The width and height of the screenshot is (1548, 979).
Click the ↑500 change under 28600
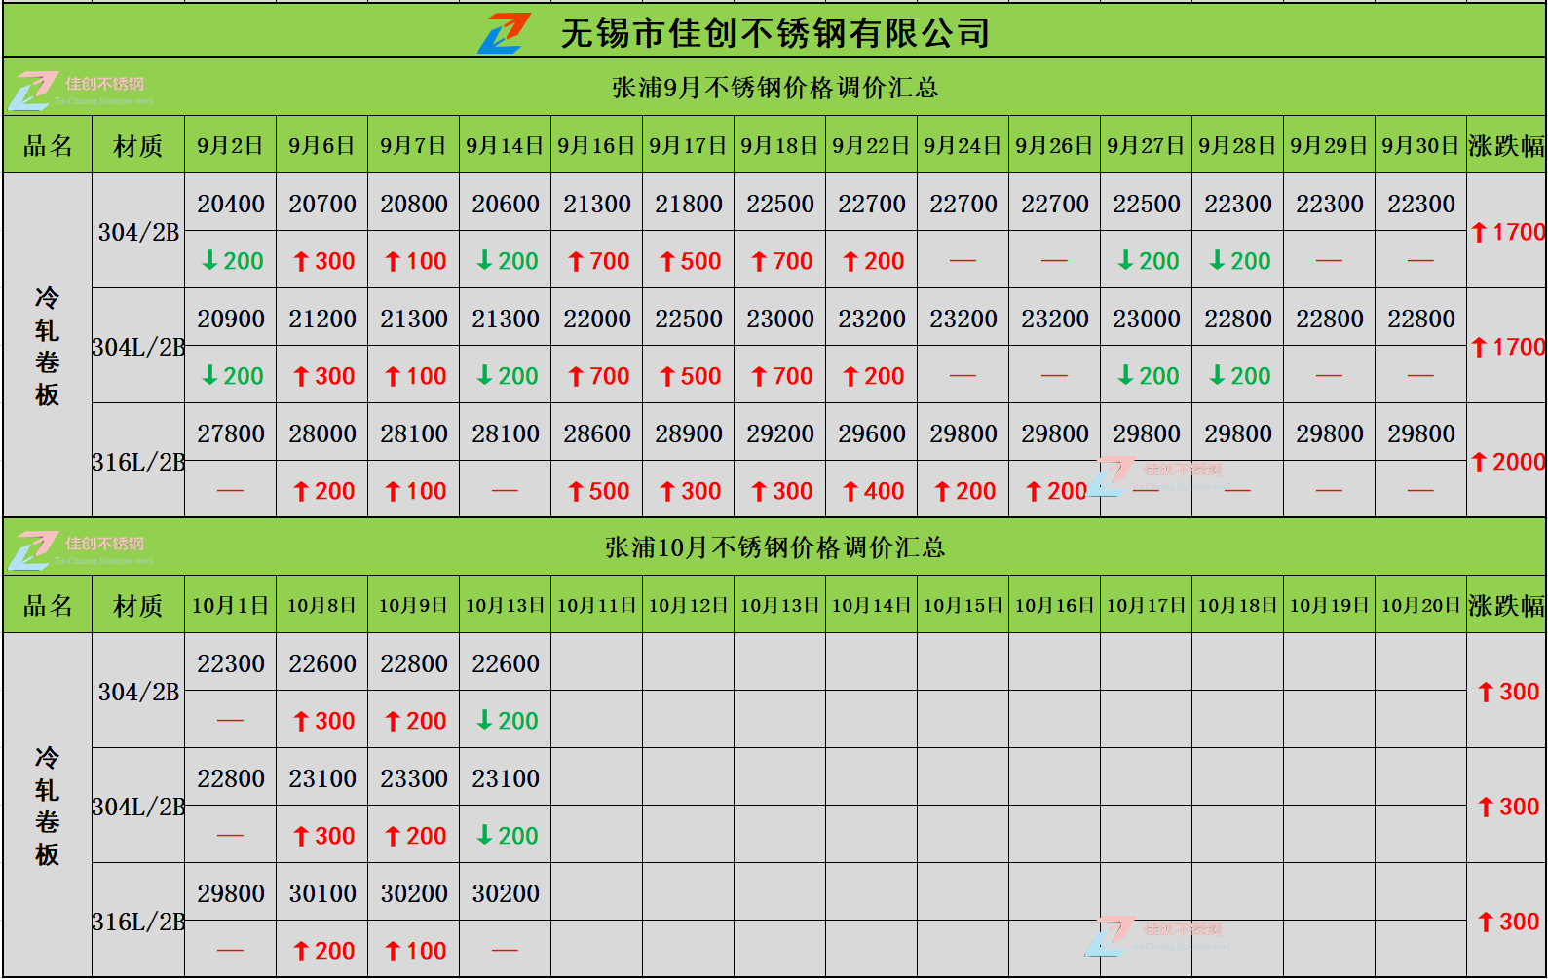click(x=597, y=491)
